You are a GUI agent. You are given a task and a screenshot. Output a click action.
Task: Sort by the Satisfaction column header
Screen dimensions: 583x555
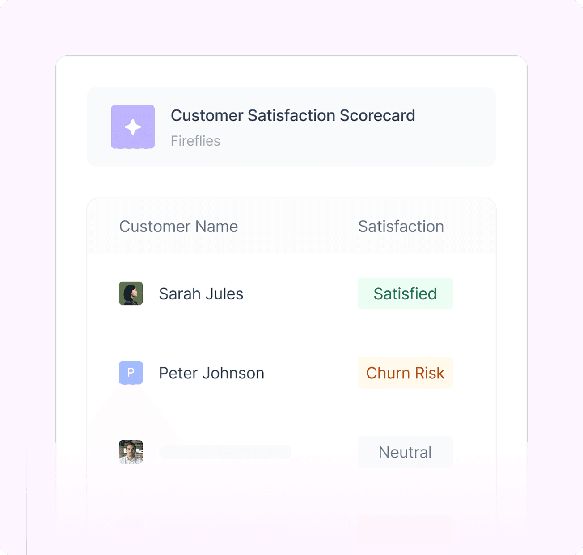coord(401,227)
